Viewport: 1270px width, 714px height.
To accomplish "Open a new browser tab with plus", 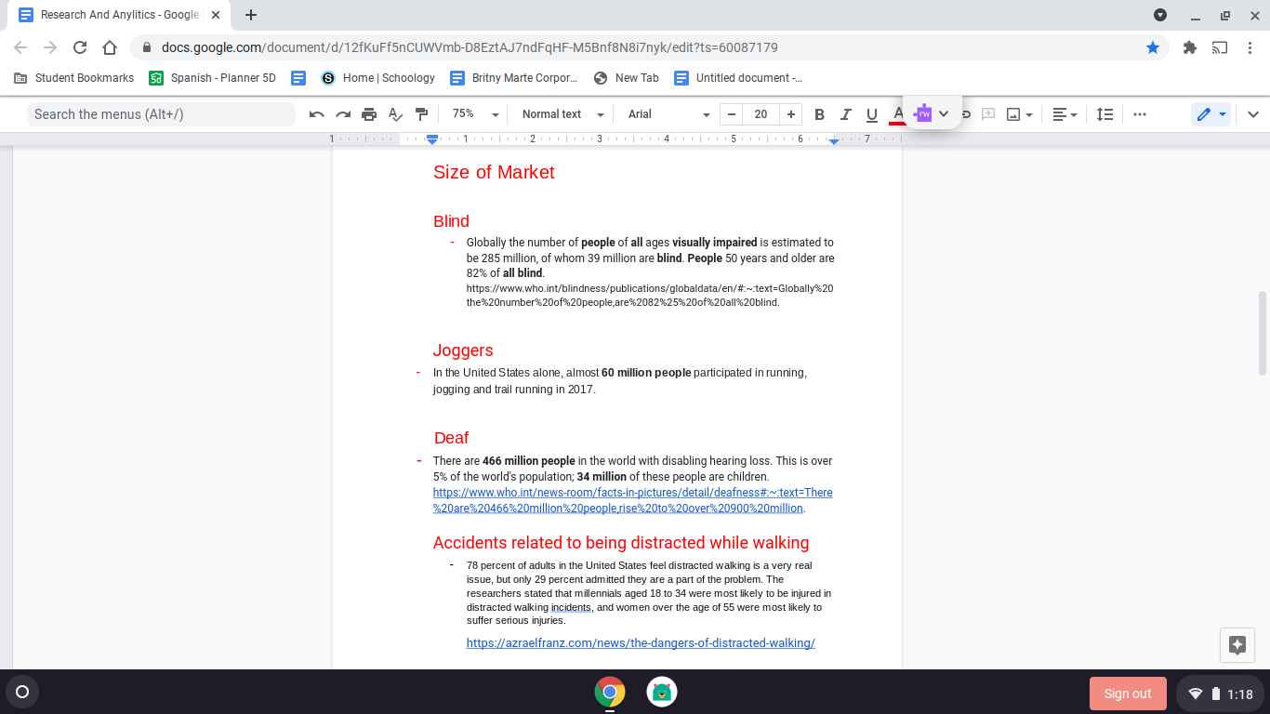I will pos(251,15).
